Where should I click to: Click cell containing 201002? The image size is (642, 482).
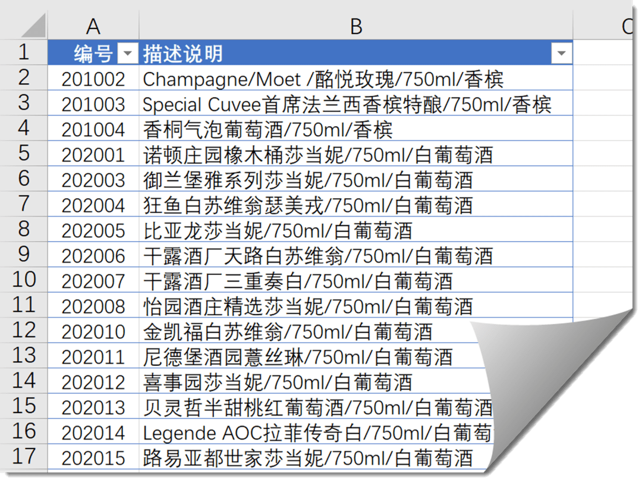click(93, 79)
